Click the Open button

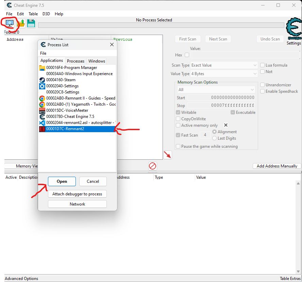click(x=62, y=181)
